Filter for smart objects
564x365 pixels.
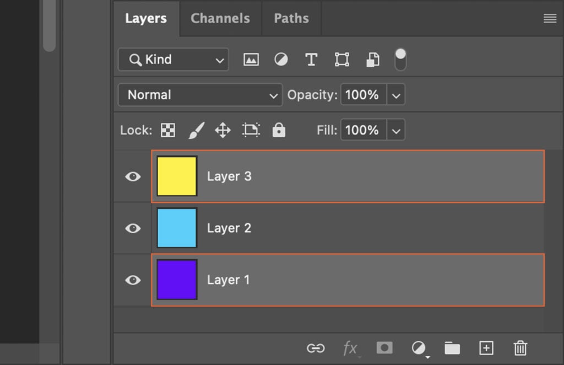click(372, 60)
